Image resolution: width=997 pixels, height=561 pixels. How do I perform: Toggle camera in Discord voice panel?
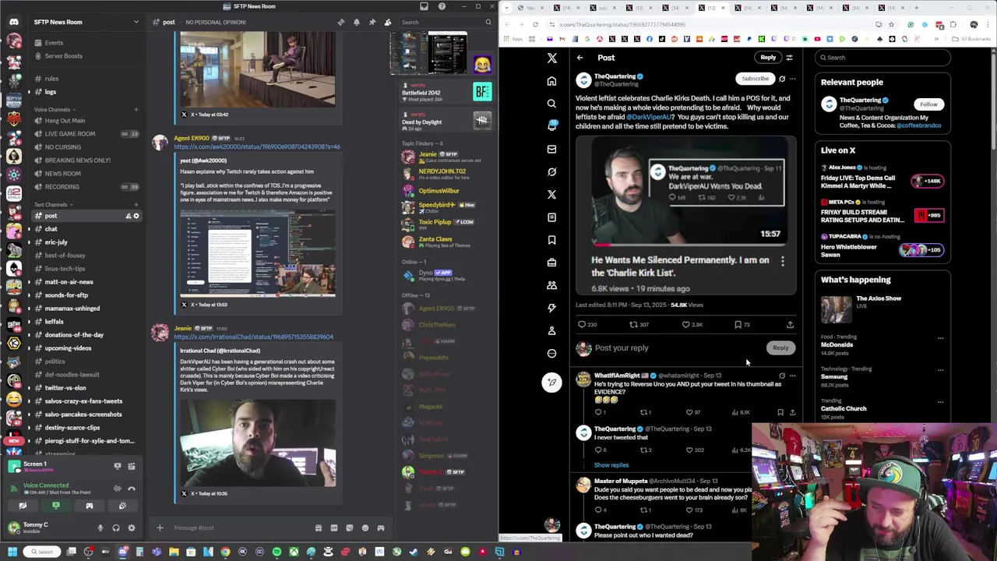click(x=23, y=506)
